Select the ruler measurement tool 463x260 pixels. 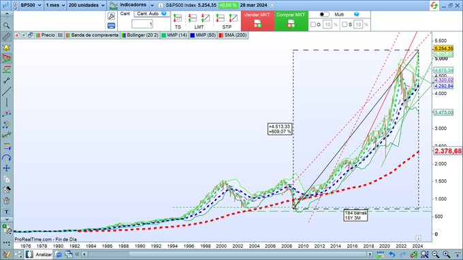(6, 37)
